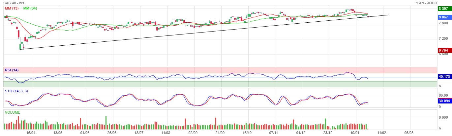Click the STO (14, 3, 3) indicator label
This screenshot has width=452, height=136.
[x=16, y=91]
